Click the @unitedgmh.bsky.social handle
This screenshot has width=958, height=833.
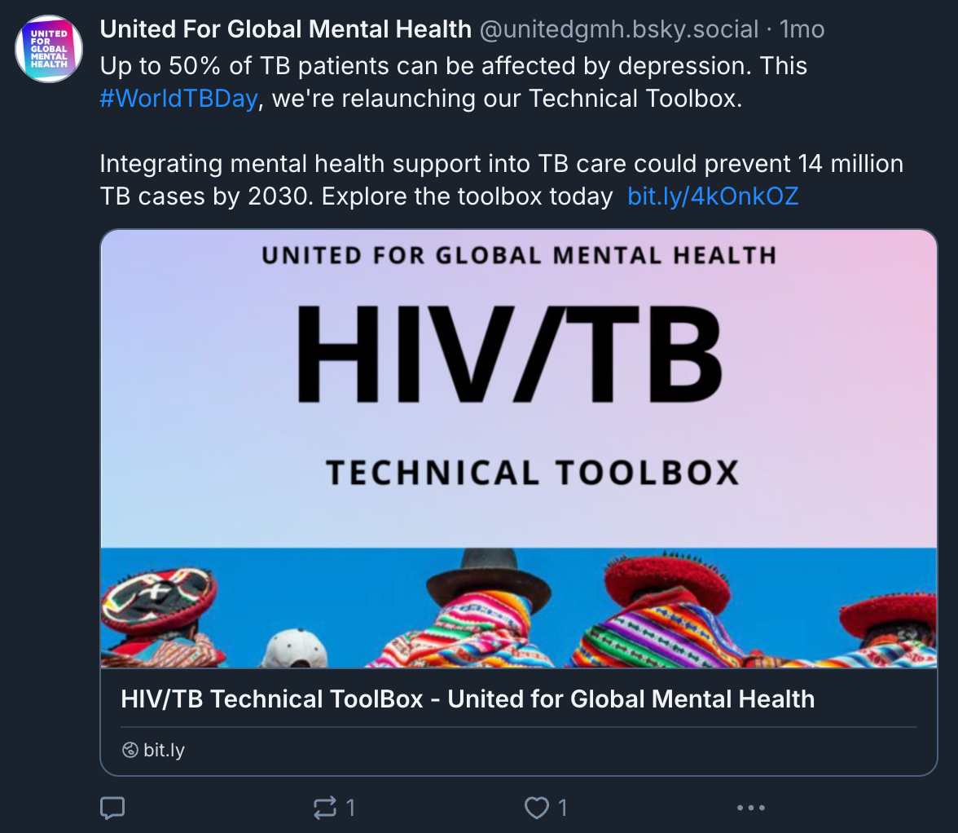point(619,29)
